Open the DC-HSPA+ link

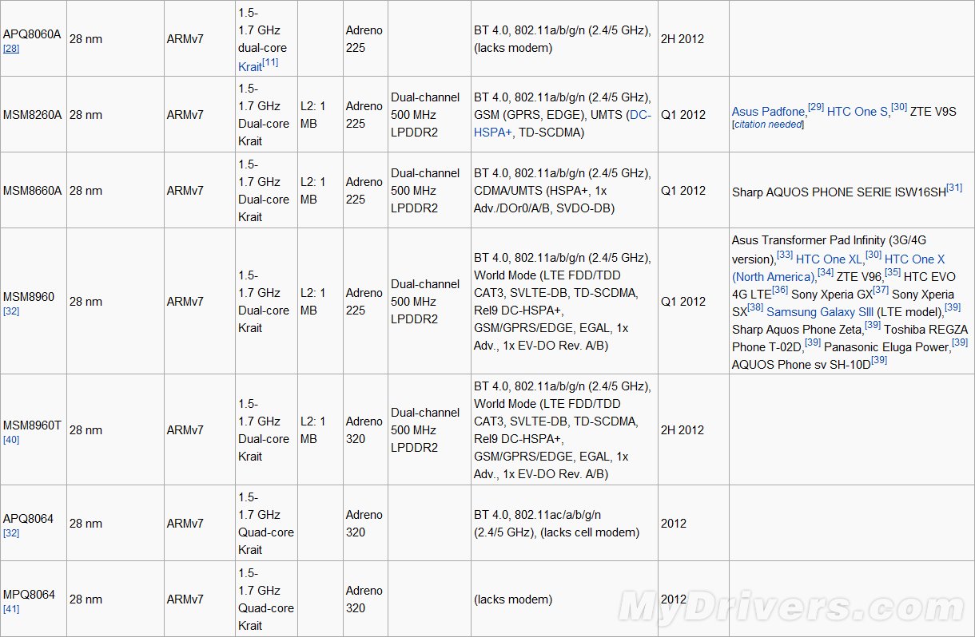(639, 115)
